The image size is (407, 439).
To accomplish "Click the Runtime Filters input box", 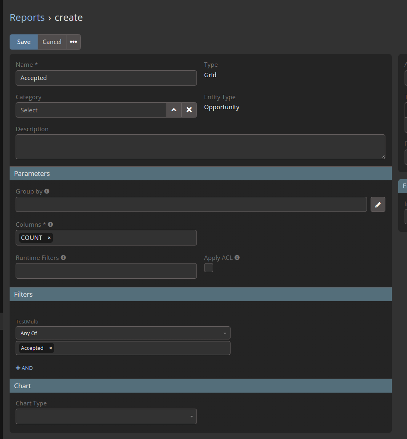I will pyautogui.click(x=106, y=271).
